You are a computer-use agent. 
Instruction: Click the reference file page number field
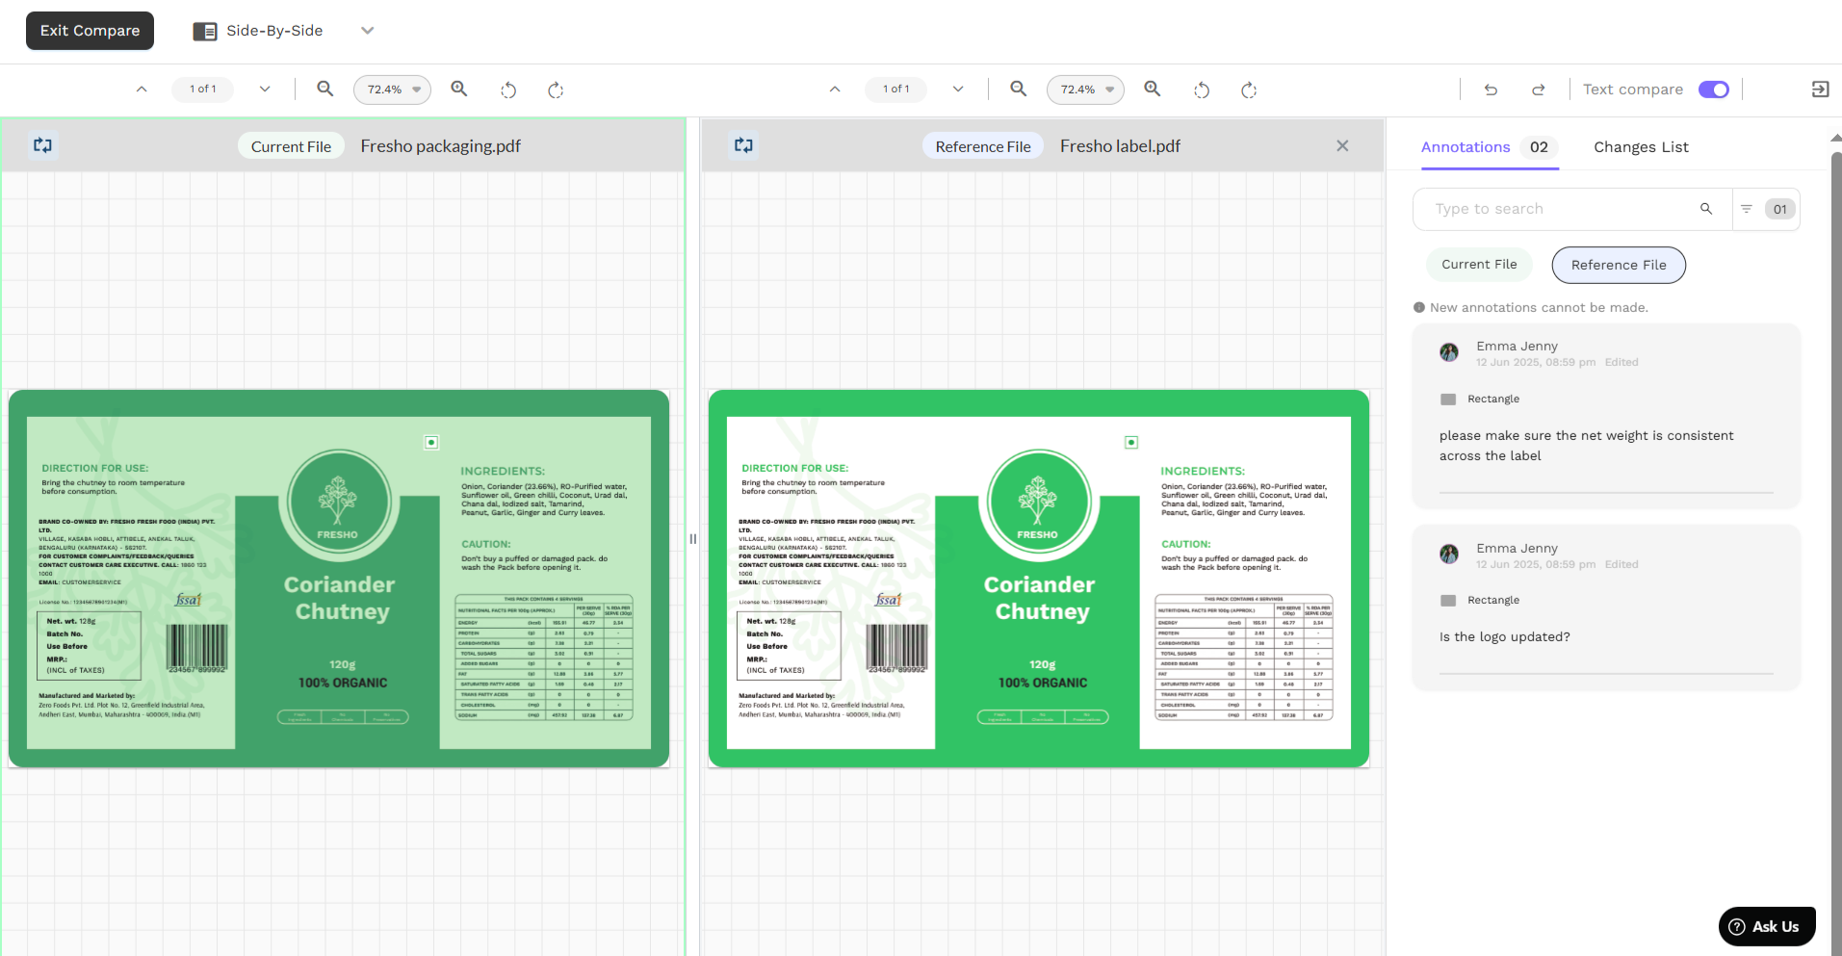(895, 89)
